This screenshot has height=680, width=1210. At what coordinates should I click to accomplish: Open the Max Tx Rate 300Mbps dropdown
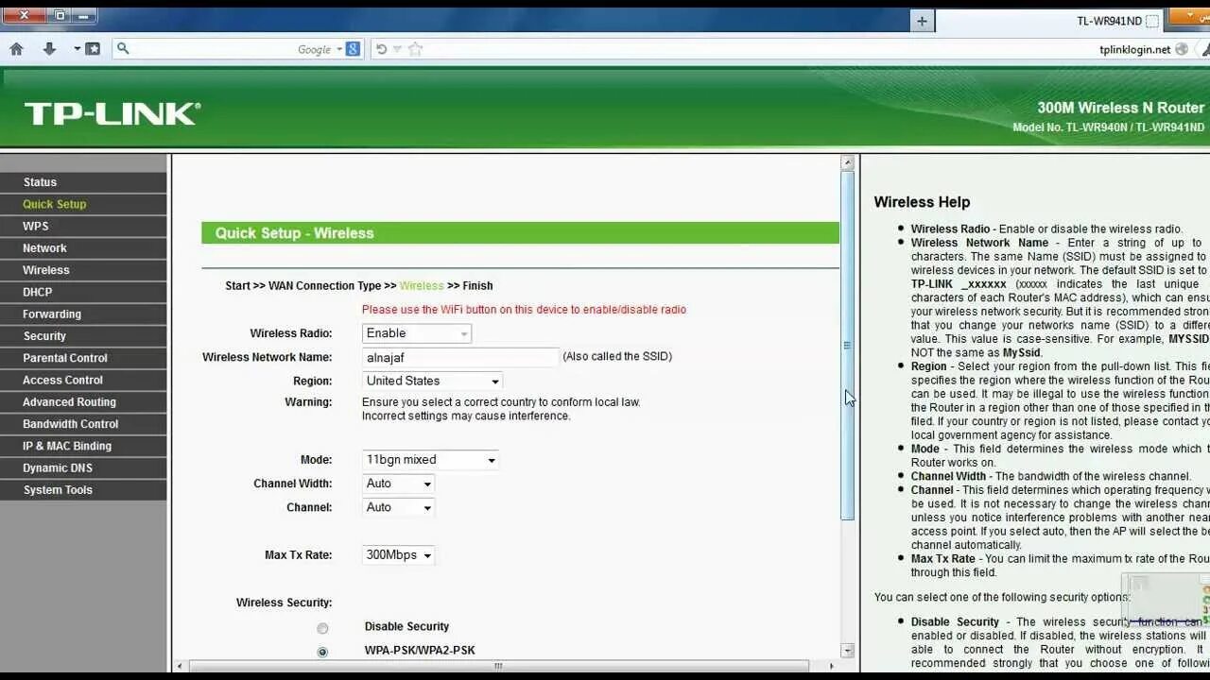point(398,555)
